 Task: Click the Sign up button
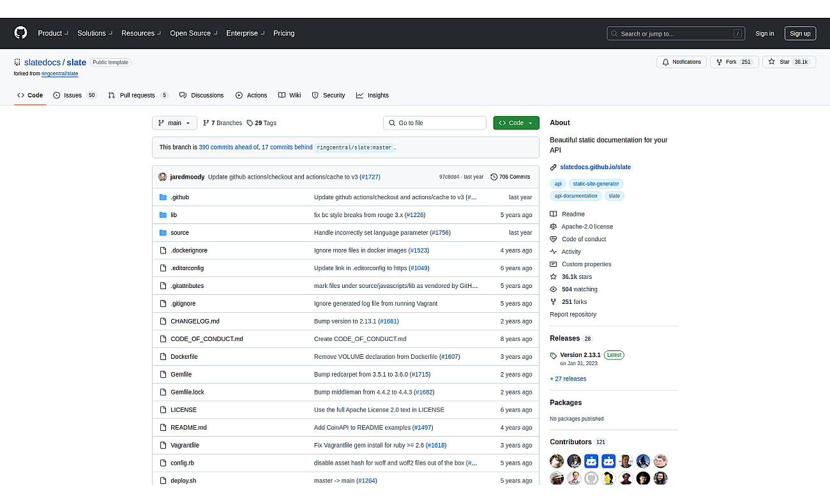pos(799,33)
